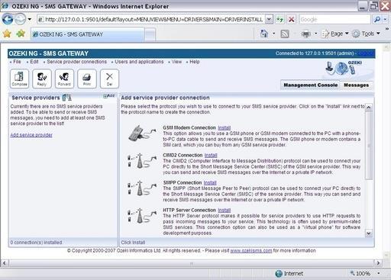Click the RSS feeds icon
Image resolution: width=391 pixels, height=280 pixels.
[x=285, y=34]
